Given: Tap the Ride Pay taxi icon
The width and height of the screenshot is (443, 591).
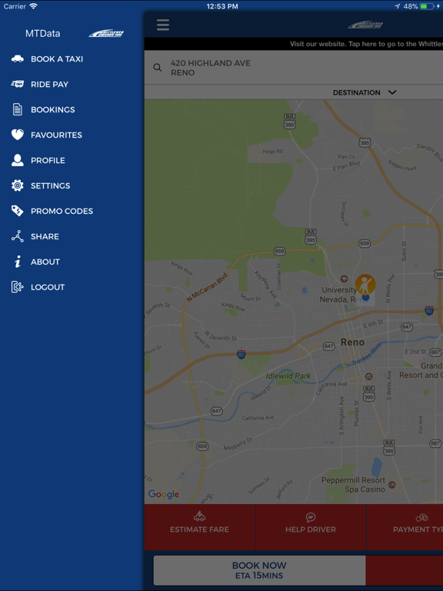Looking at the screenshot, I should pyautogui.click(x=18, y=84).
